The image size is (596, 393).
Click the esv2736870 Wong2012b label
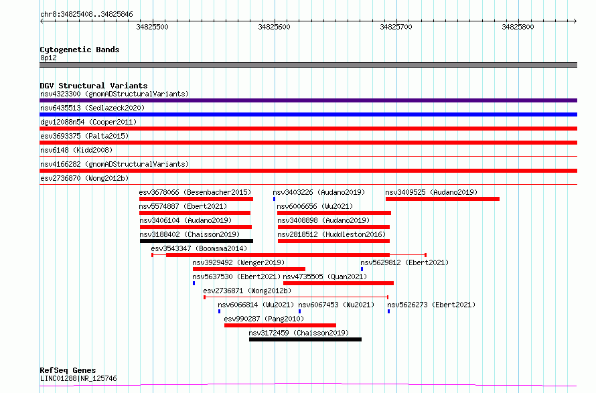click(84, 178)
